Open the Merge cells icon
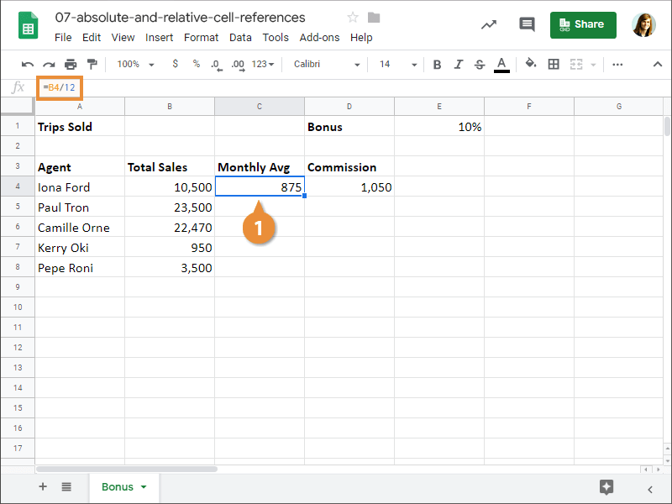 576,65
